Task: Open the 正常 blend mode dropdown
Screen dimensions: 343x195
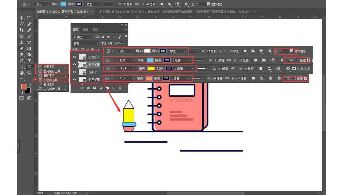Action: [85, 43]
